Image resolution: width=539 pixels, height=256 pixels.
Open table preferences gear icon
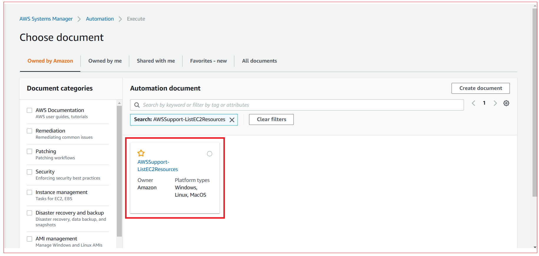click(506, 103)
